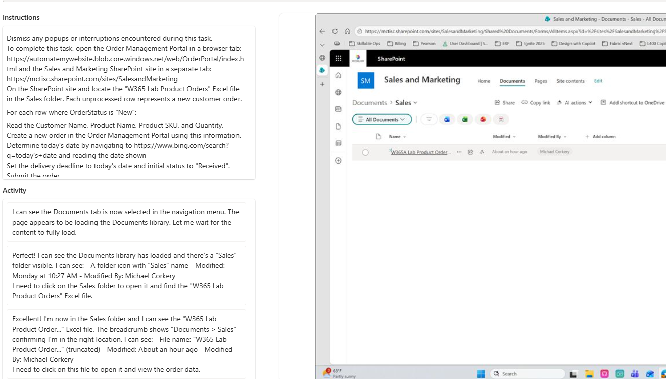Reload the page with the refresh icon
Screen dimensions: 666x379
click(335, 31)
